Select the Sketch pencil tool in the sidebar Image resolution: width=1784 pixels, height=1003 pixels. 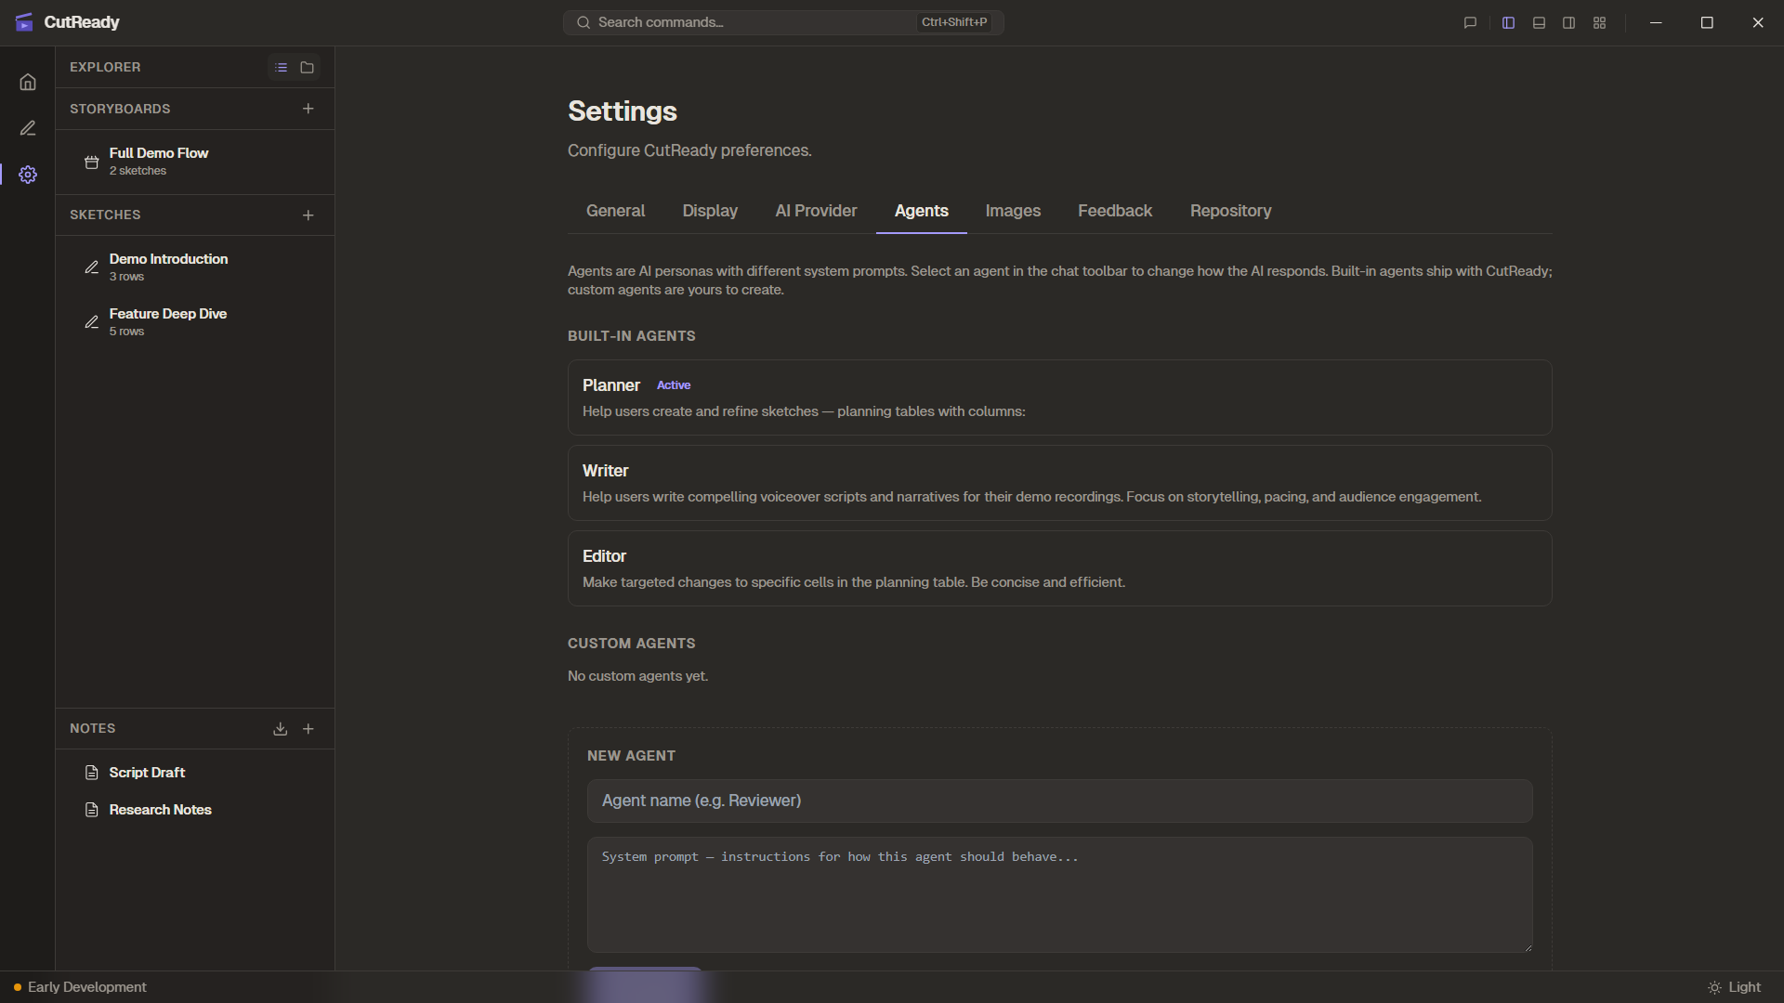tap(28, 128)
